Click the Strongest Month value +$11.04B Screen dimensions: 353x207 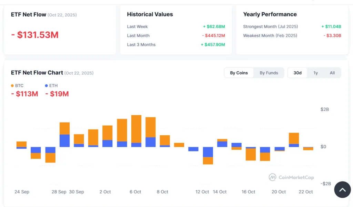tap(331, 27)
